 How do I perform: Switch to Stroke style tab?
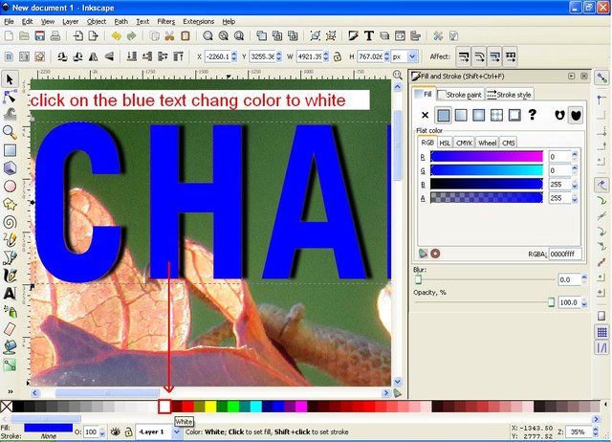tap(510, 95)
